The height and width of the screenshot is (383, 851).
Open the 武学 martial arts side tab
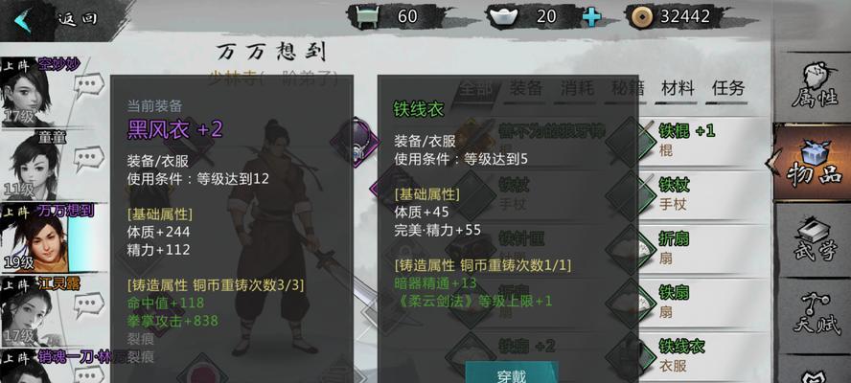coord(814,239)
